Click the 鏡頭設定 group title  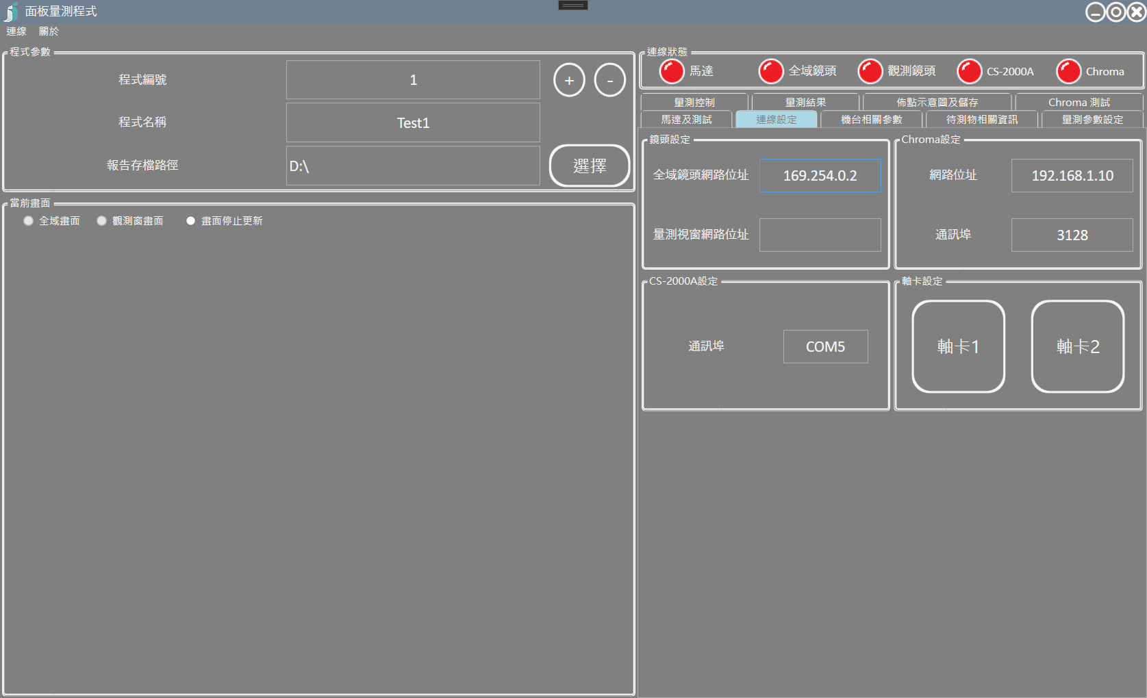click(x=670, y=140)
